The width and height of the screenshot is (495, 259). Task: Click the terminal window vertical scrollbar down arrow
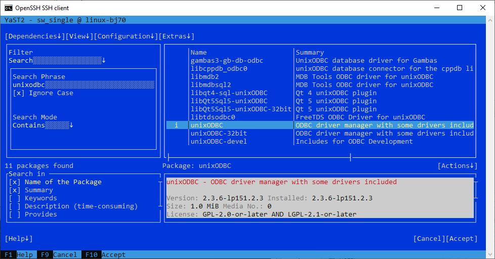tap(490, 254)
